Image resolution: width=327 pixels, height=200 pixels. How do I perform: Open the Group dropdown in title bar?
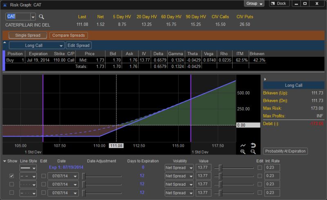254,4
